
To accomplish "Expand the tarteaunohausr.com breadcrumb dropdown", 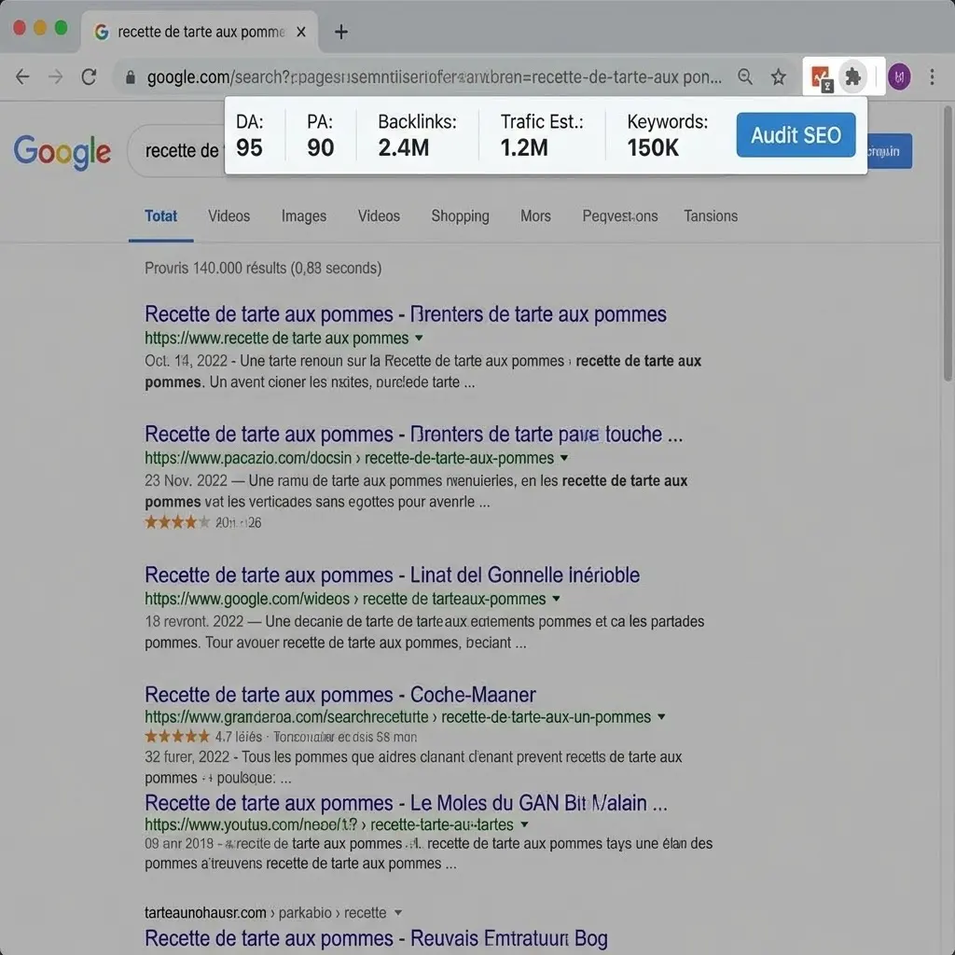I will 398,912.
